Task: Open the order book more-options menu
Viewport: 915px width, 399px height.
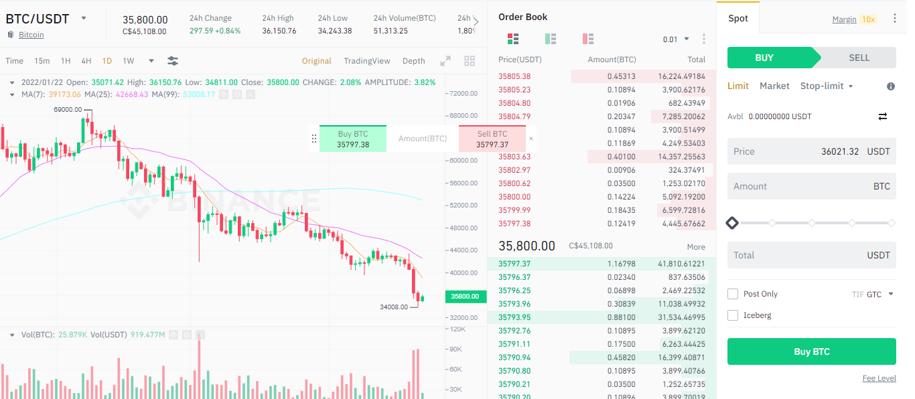Action: (x=703, y=39)
